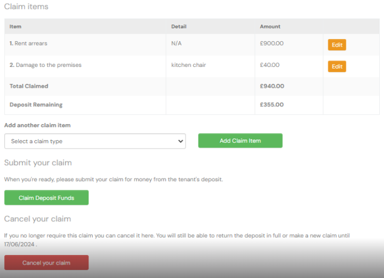
Task: Click the £900.00 amount cell
Action: (271, 43)
